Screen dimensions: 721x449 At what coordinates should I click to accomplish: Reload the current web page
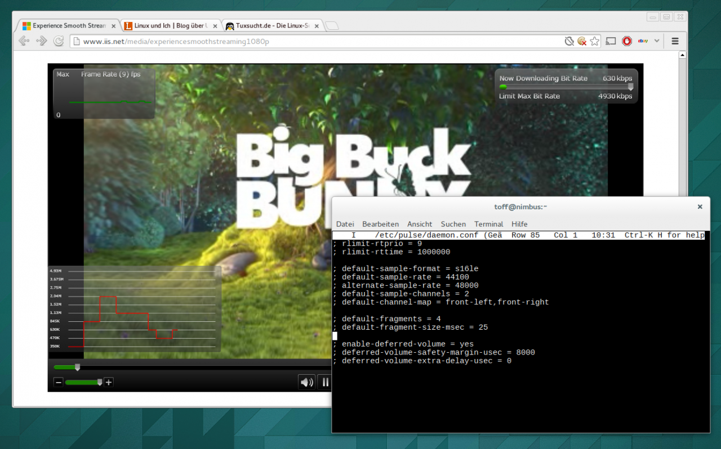click(x=59, y=41)
